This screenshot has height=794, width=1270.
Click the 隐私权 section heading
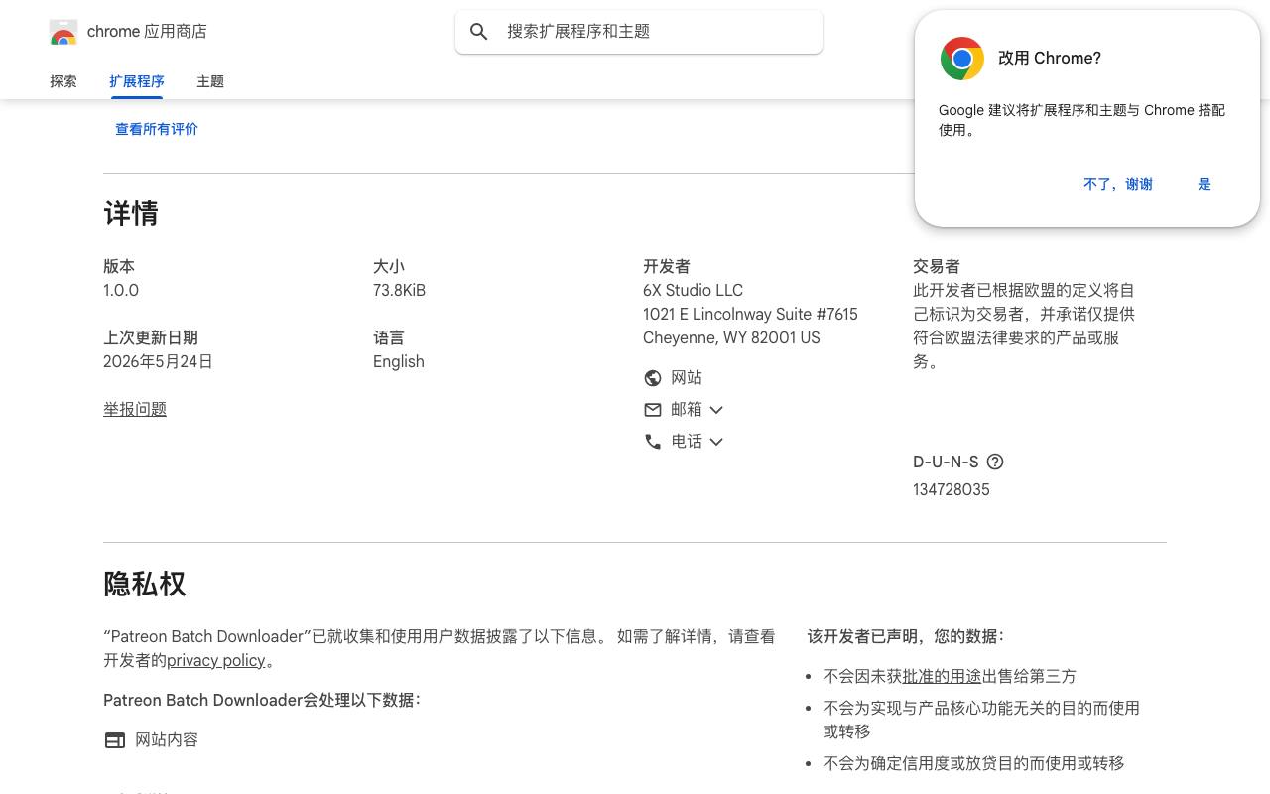(145, 585)
